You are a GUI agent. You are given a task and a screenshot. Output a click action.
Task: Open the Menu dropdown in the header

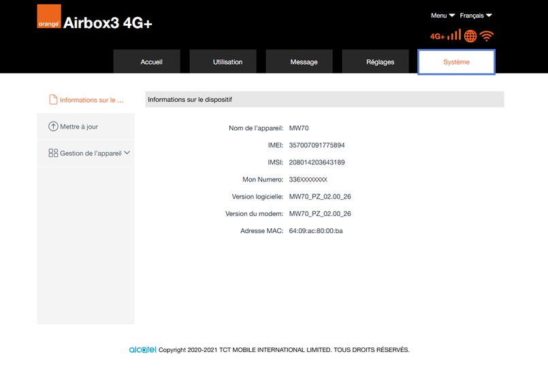(442, 16)
